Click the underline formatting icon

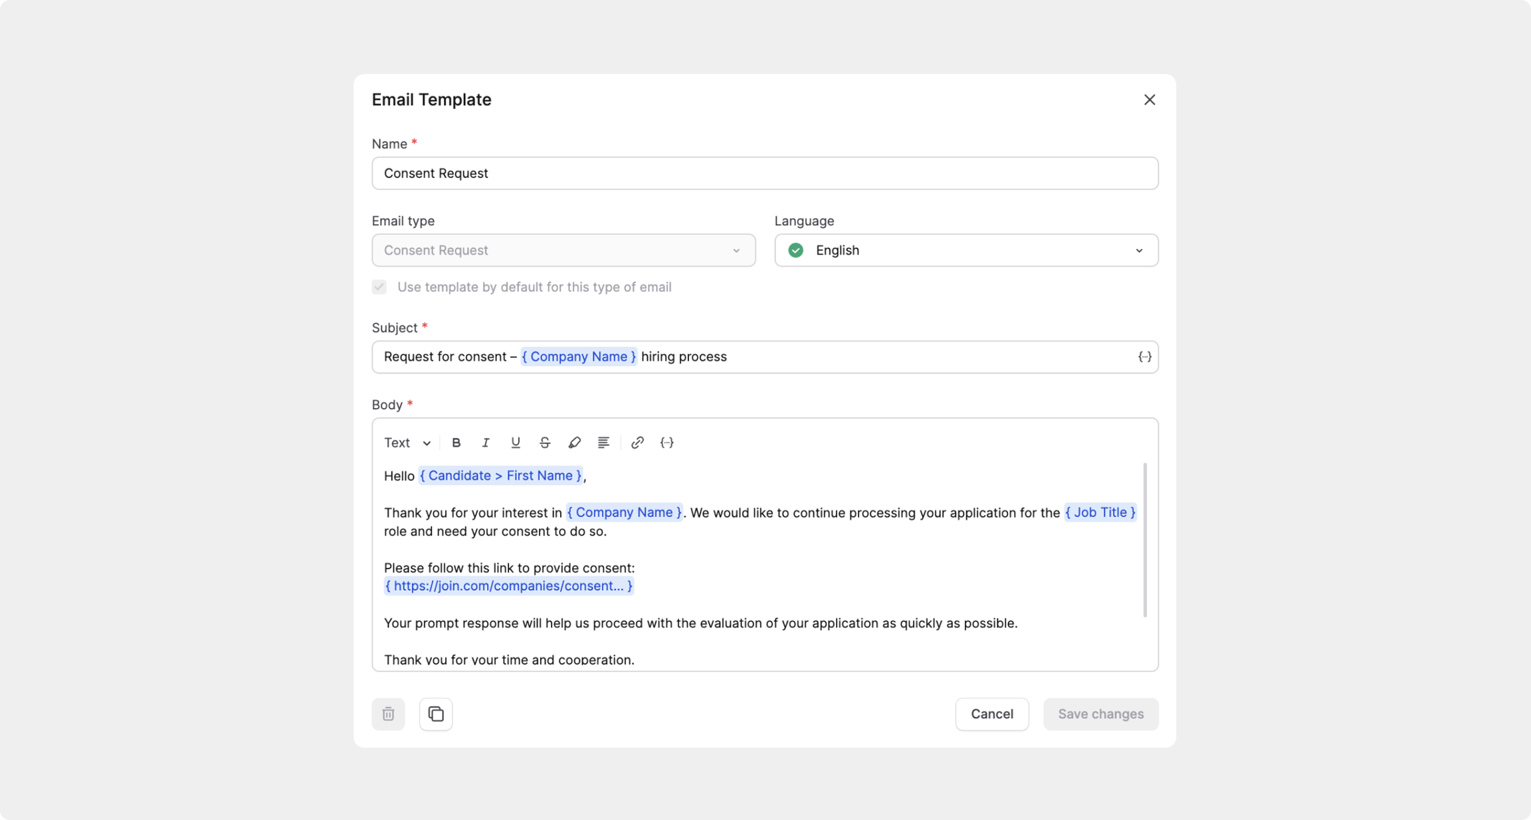tap(515, 443)
